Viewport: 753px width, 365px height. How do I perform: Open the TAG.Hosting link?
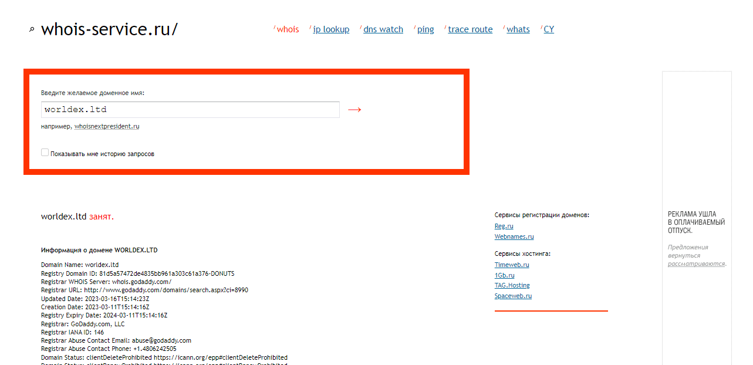(512, 285)
